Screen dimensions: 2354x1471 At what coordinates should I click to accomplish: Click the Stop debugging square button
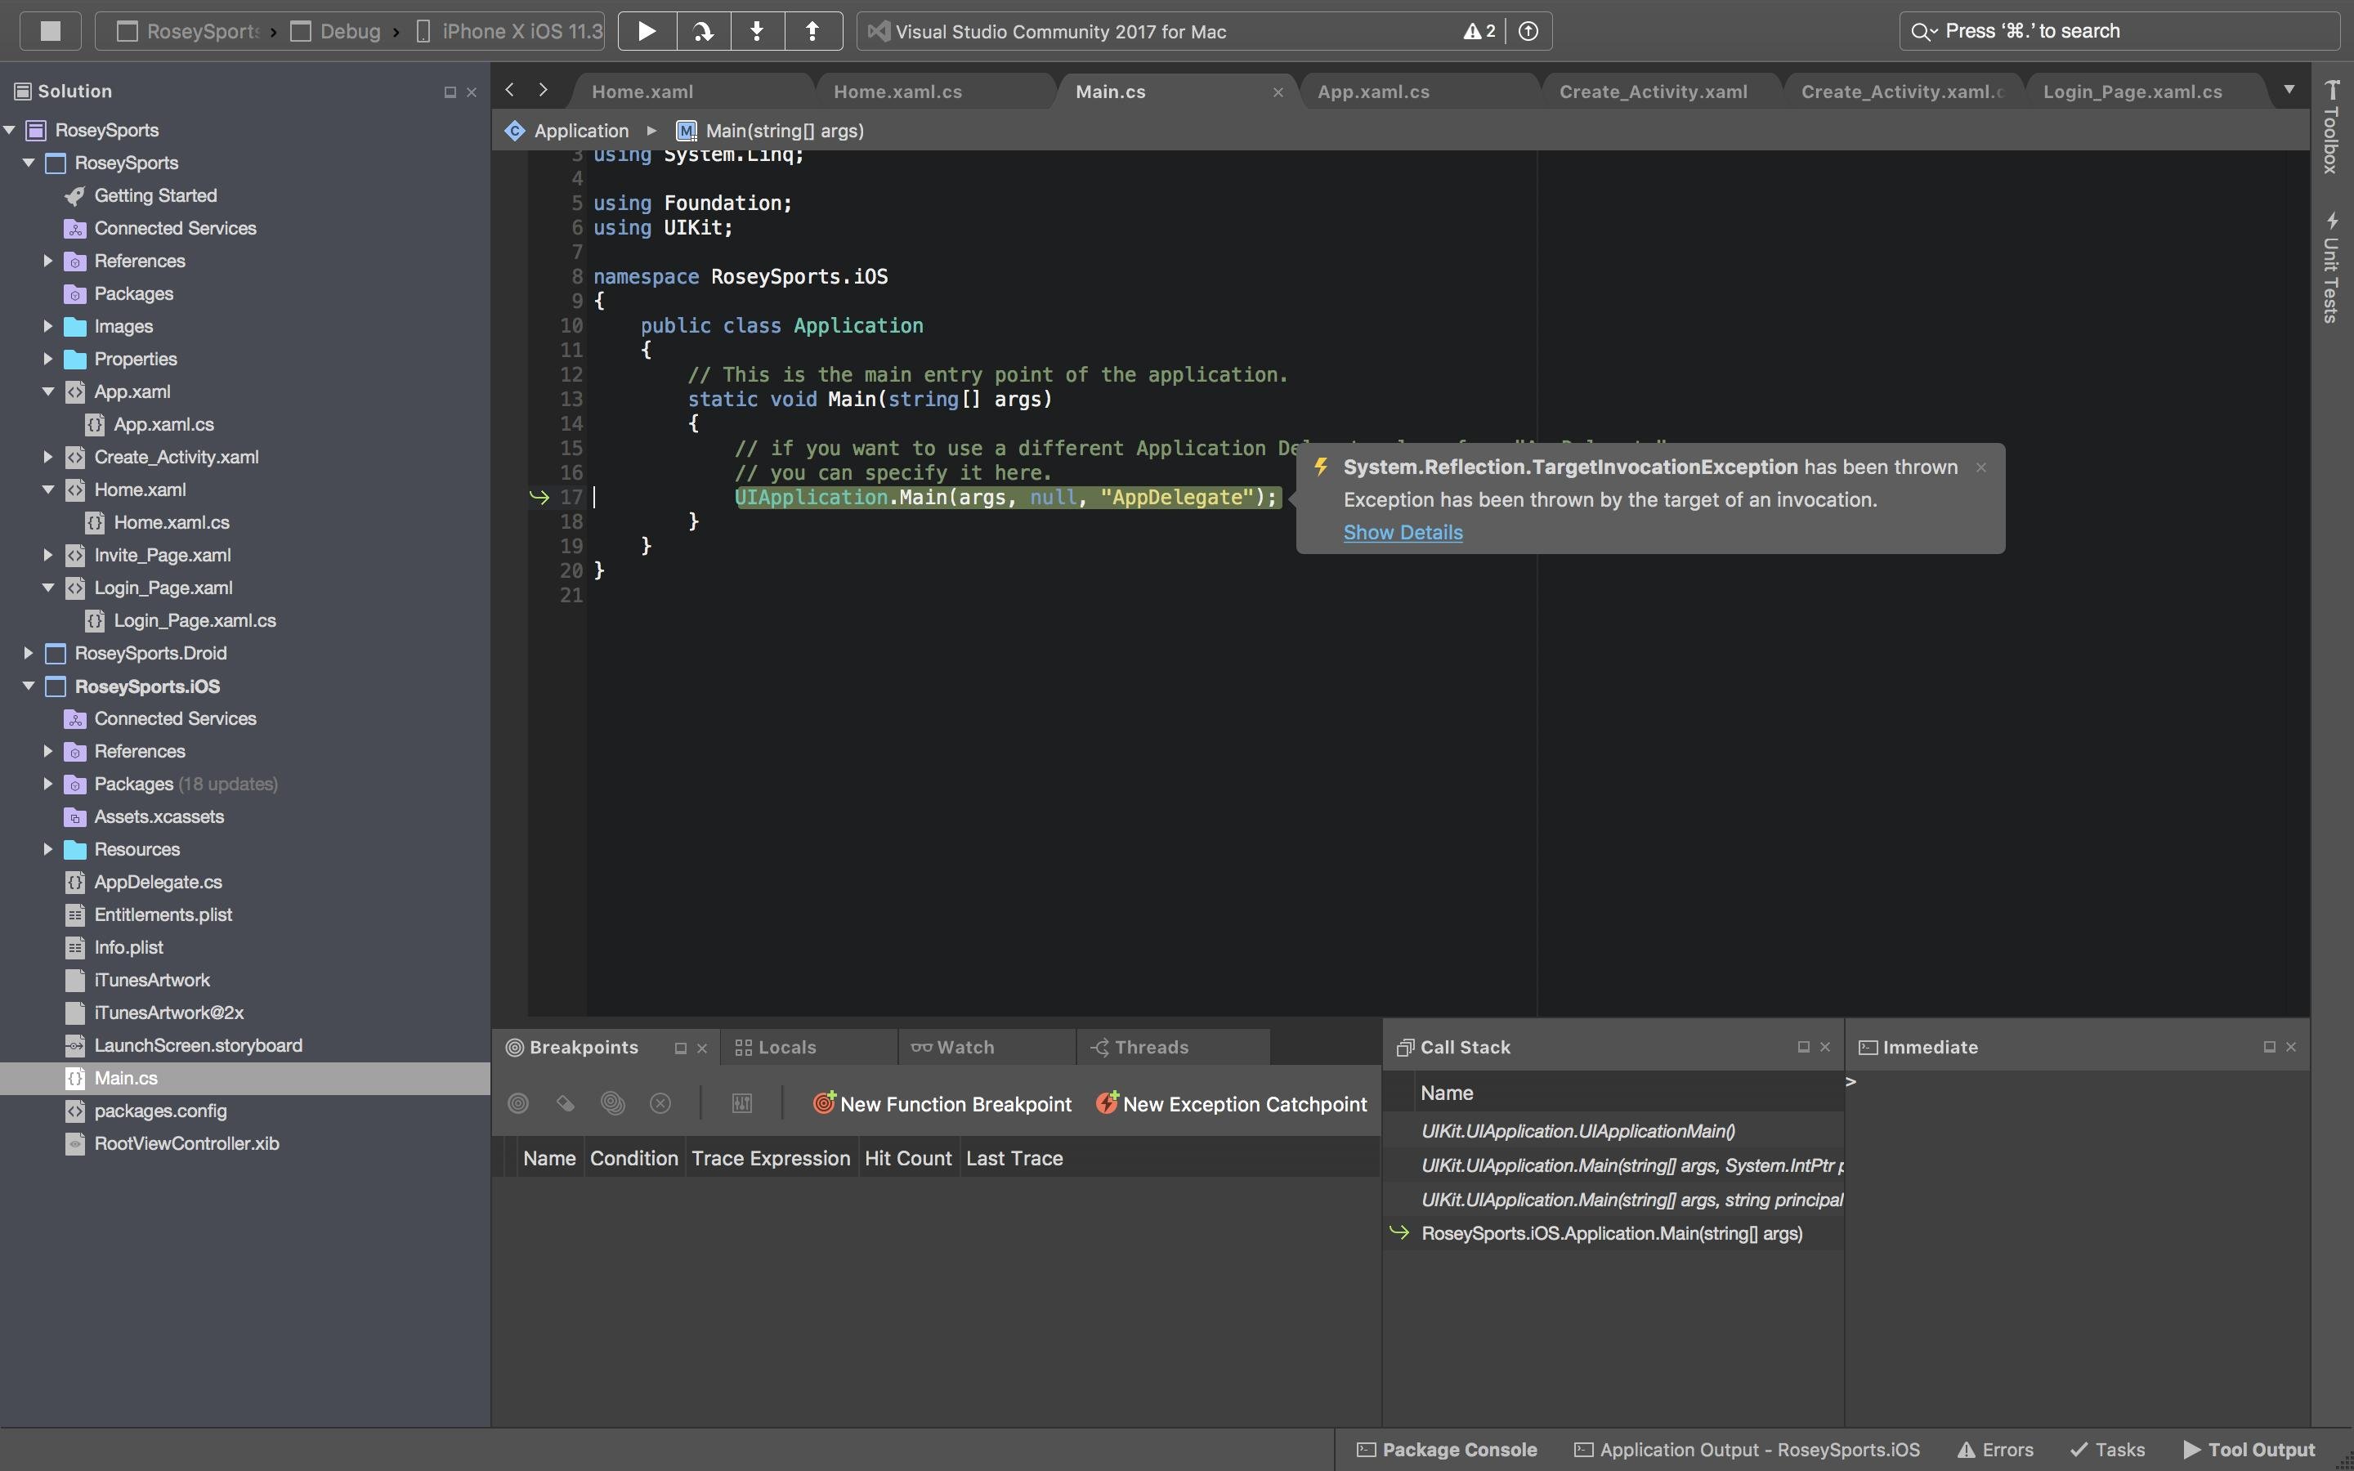tap(51, 31)
